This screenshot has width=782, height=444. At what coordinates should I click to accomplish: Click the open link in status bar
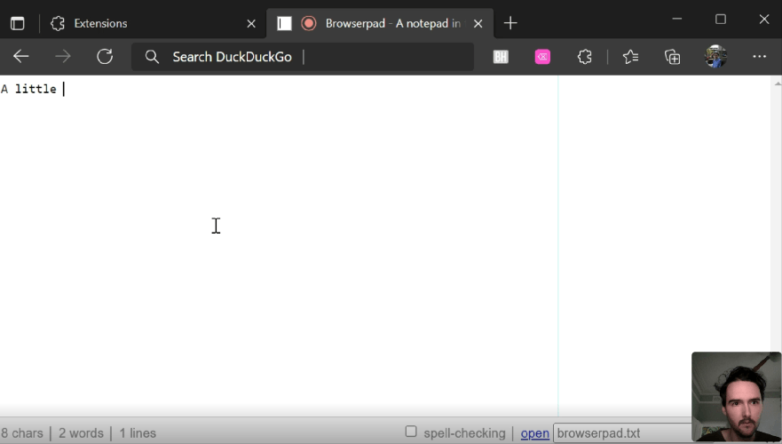pyautogui.click(x=534, y=433)
